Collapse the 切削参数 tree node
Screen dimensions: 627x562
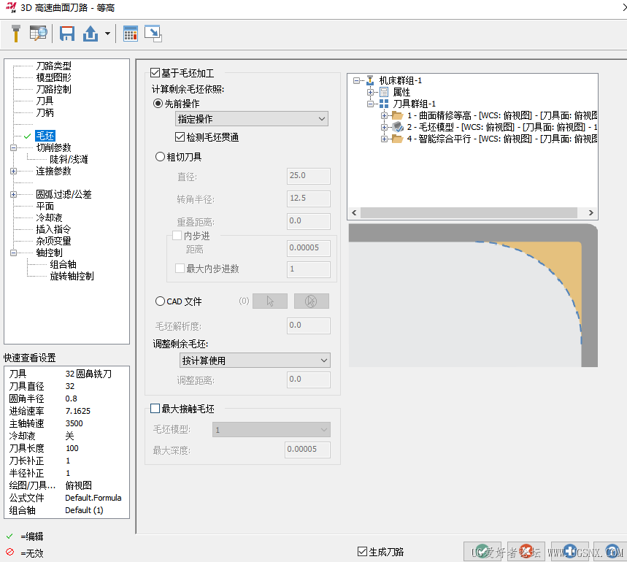tap(13, 147)
